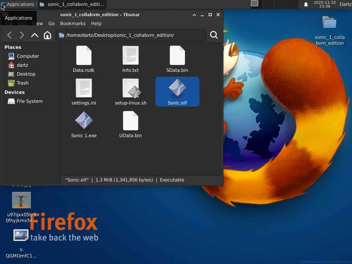Select the Info.txt text file icon

[130, 55]
